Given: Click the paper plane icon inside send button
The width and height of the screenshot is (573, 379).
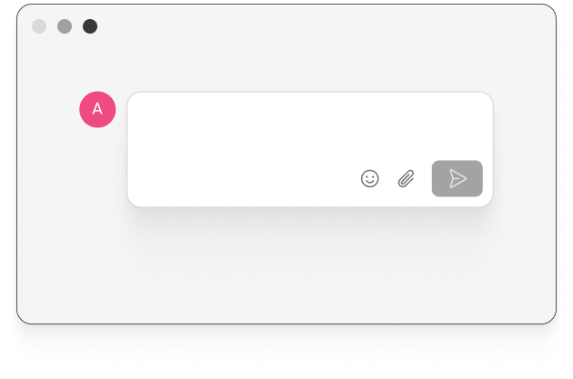Looking at the screenshot, I should coord(457,178).
